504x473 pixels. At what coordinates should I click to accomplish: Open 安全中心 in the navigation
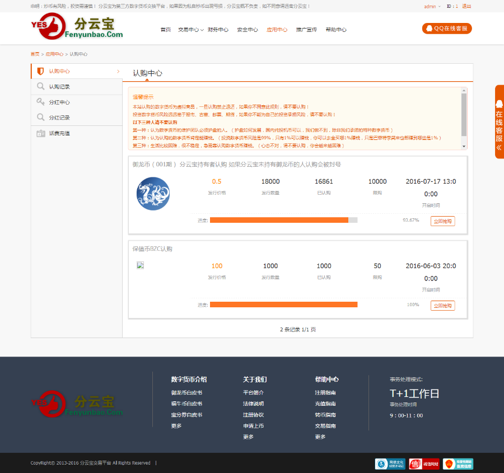pos(248,30)
